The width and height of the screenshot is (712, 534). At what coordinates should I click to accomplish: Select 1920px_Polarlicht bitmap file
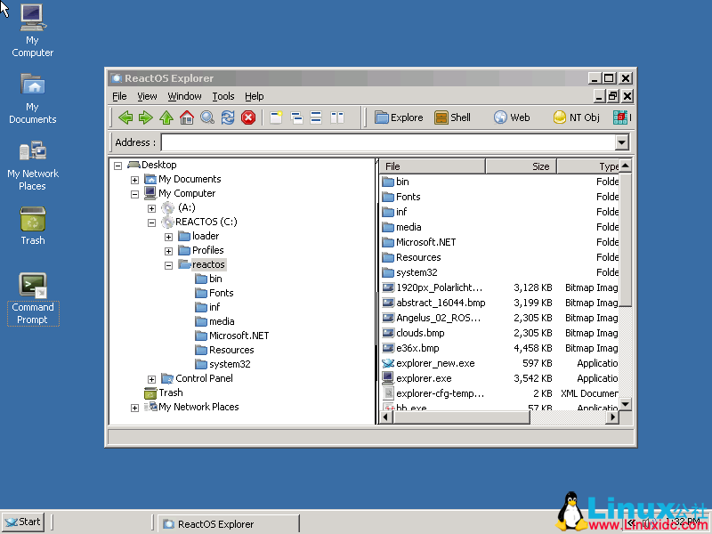(433, 287)
